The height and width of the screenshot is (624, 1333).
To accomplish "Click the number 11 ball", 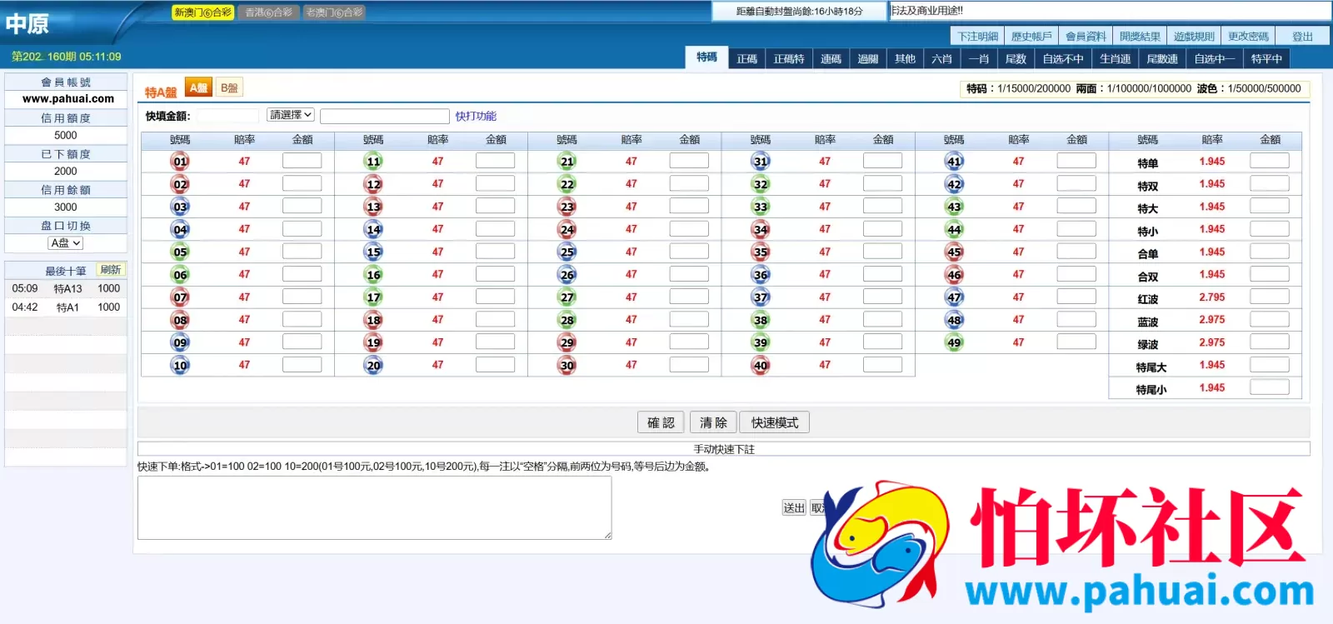I will click(373, 162).
